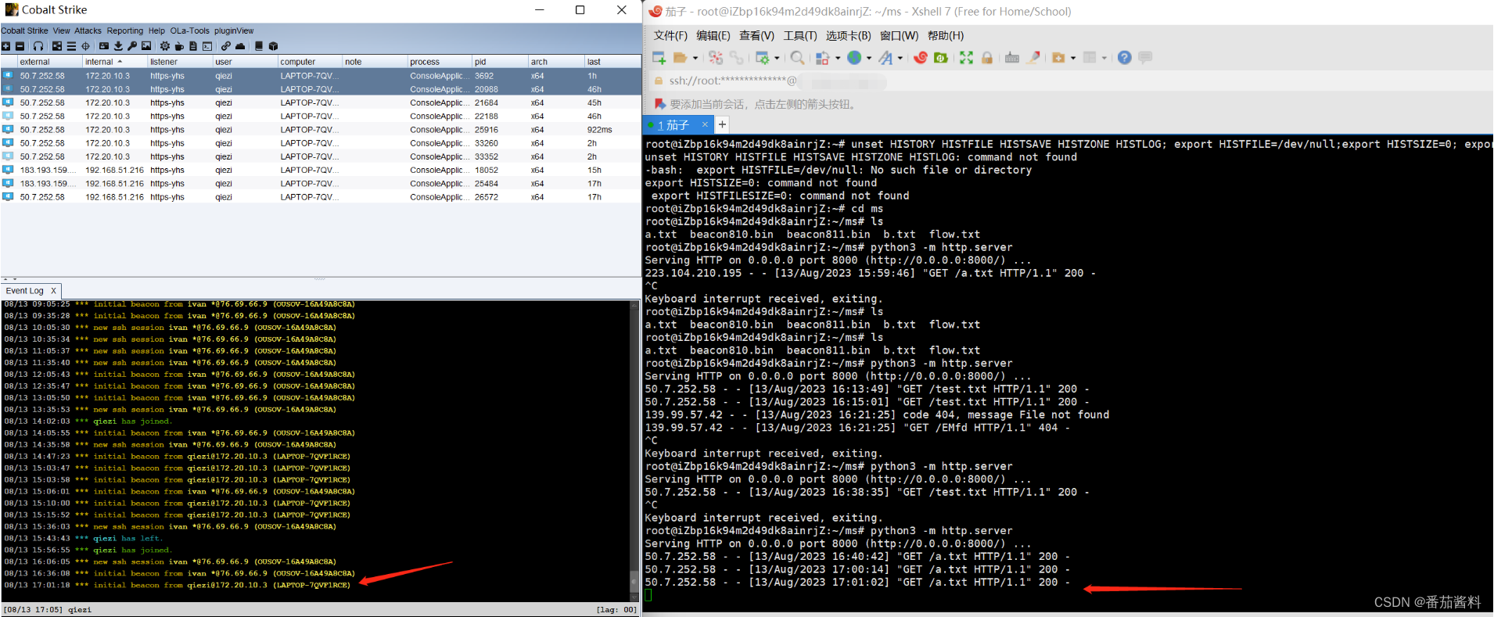Open Xshell 文件(F) menu
Screen dimensions: 1494x617
670,36
